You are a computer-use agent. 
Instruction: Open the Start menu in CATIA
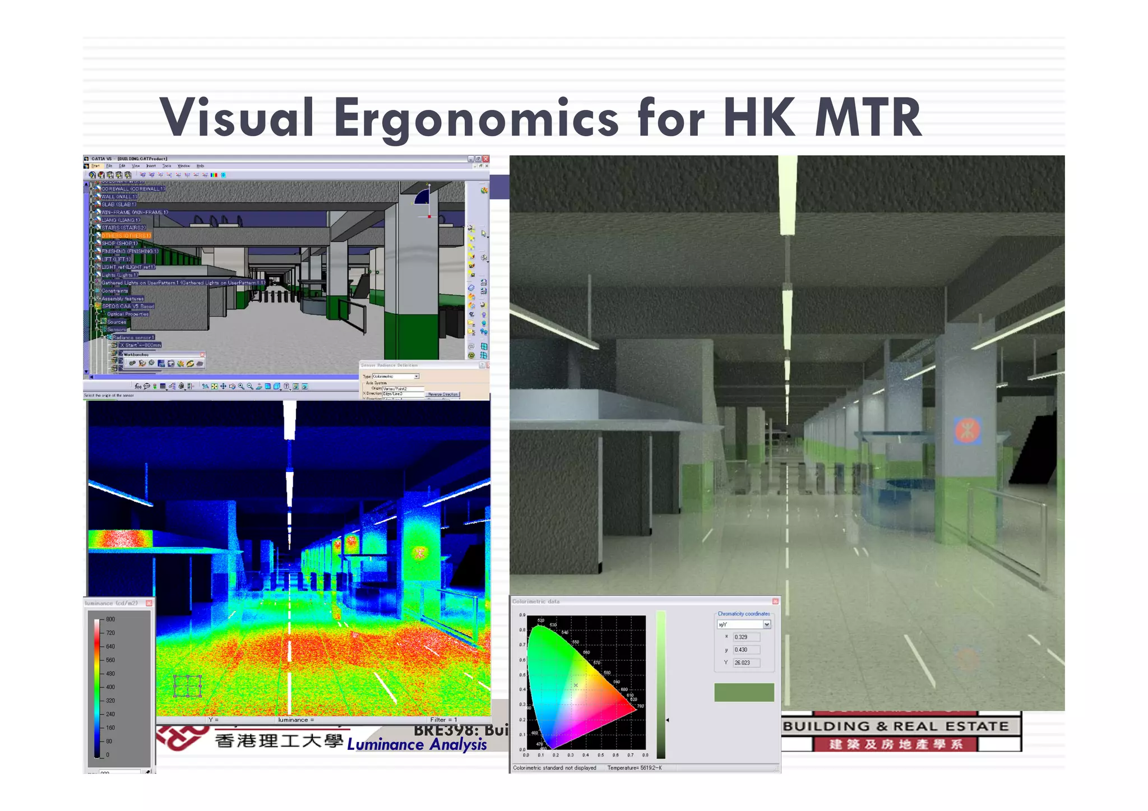[x=96, y=166]
